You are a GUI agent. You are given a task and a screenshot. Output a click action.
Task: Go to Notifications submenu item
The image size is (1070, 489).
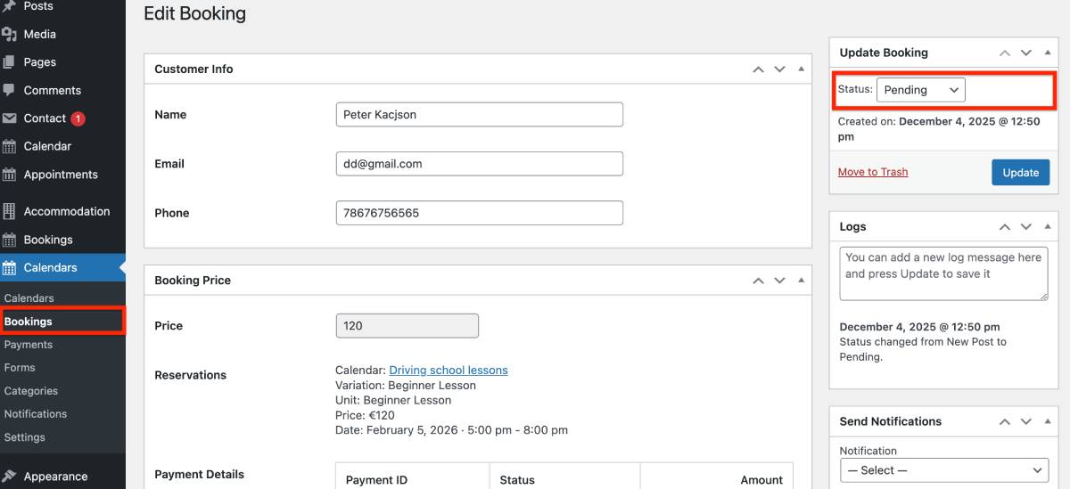36,414
